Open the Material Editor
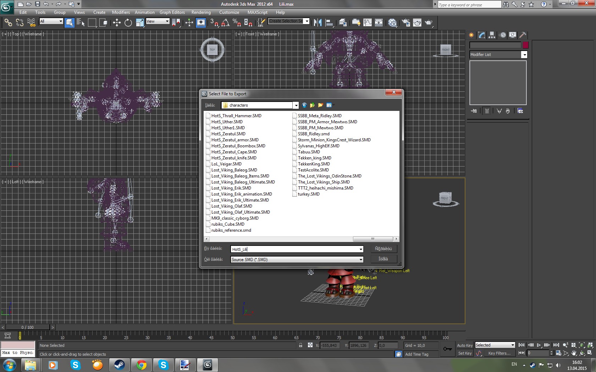The width and height of the screenshot is (596, 372). coord(392,23)
